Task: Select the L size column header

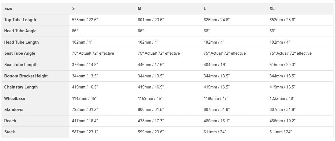Action: pyautogui.click(x=205, y=9)
